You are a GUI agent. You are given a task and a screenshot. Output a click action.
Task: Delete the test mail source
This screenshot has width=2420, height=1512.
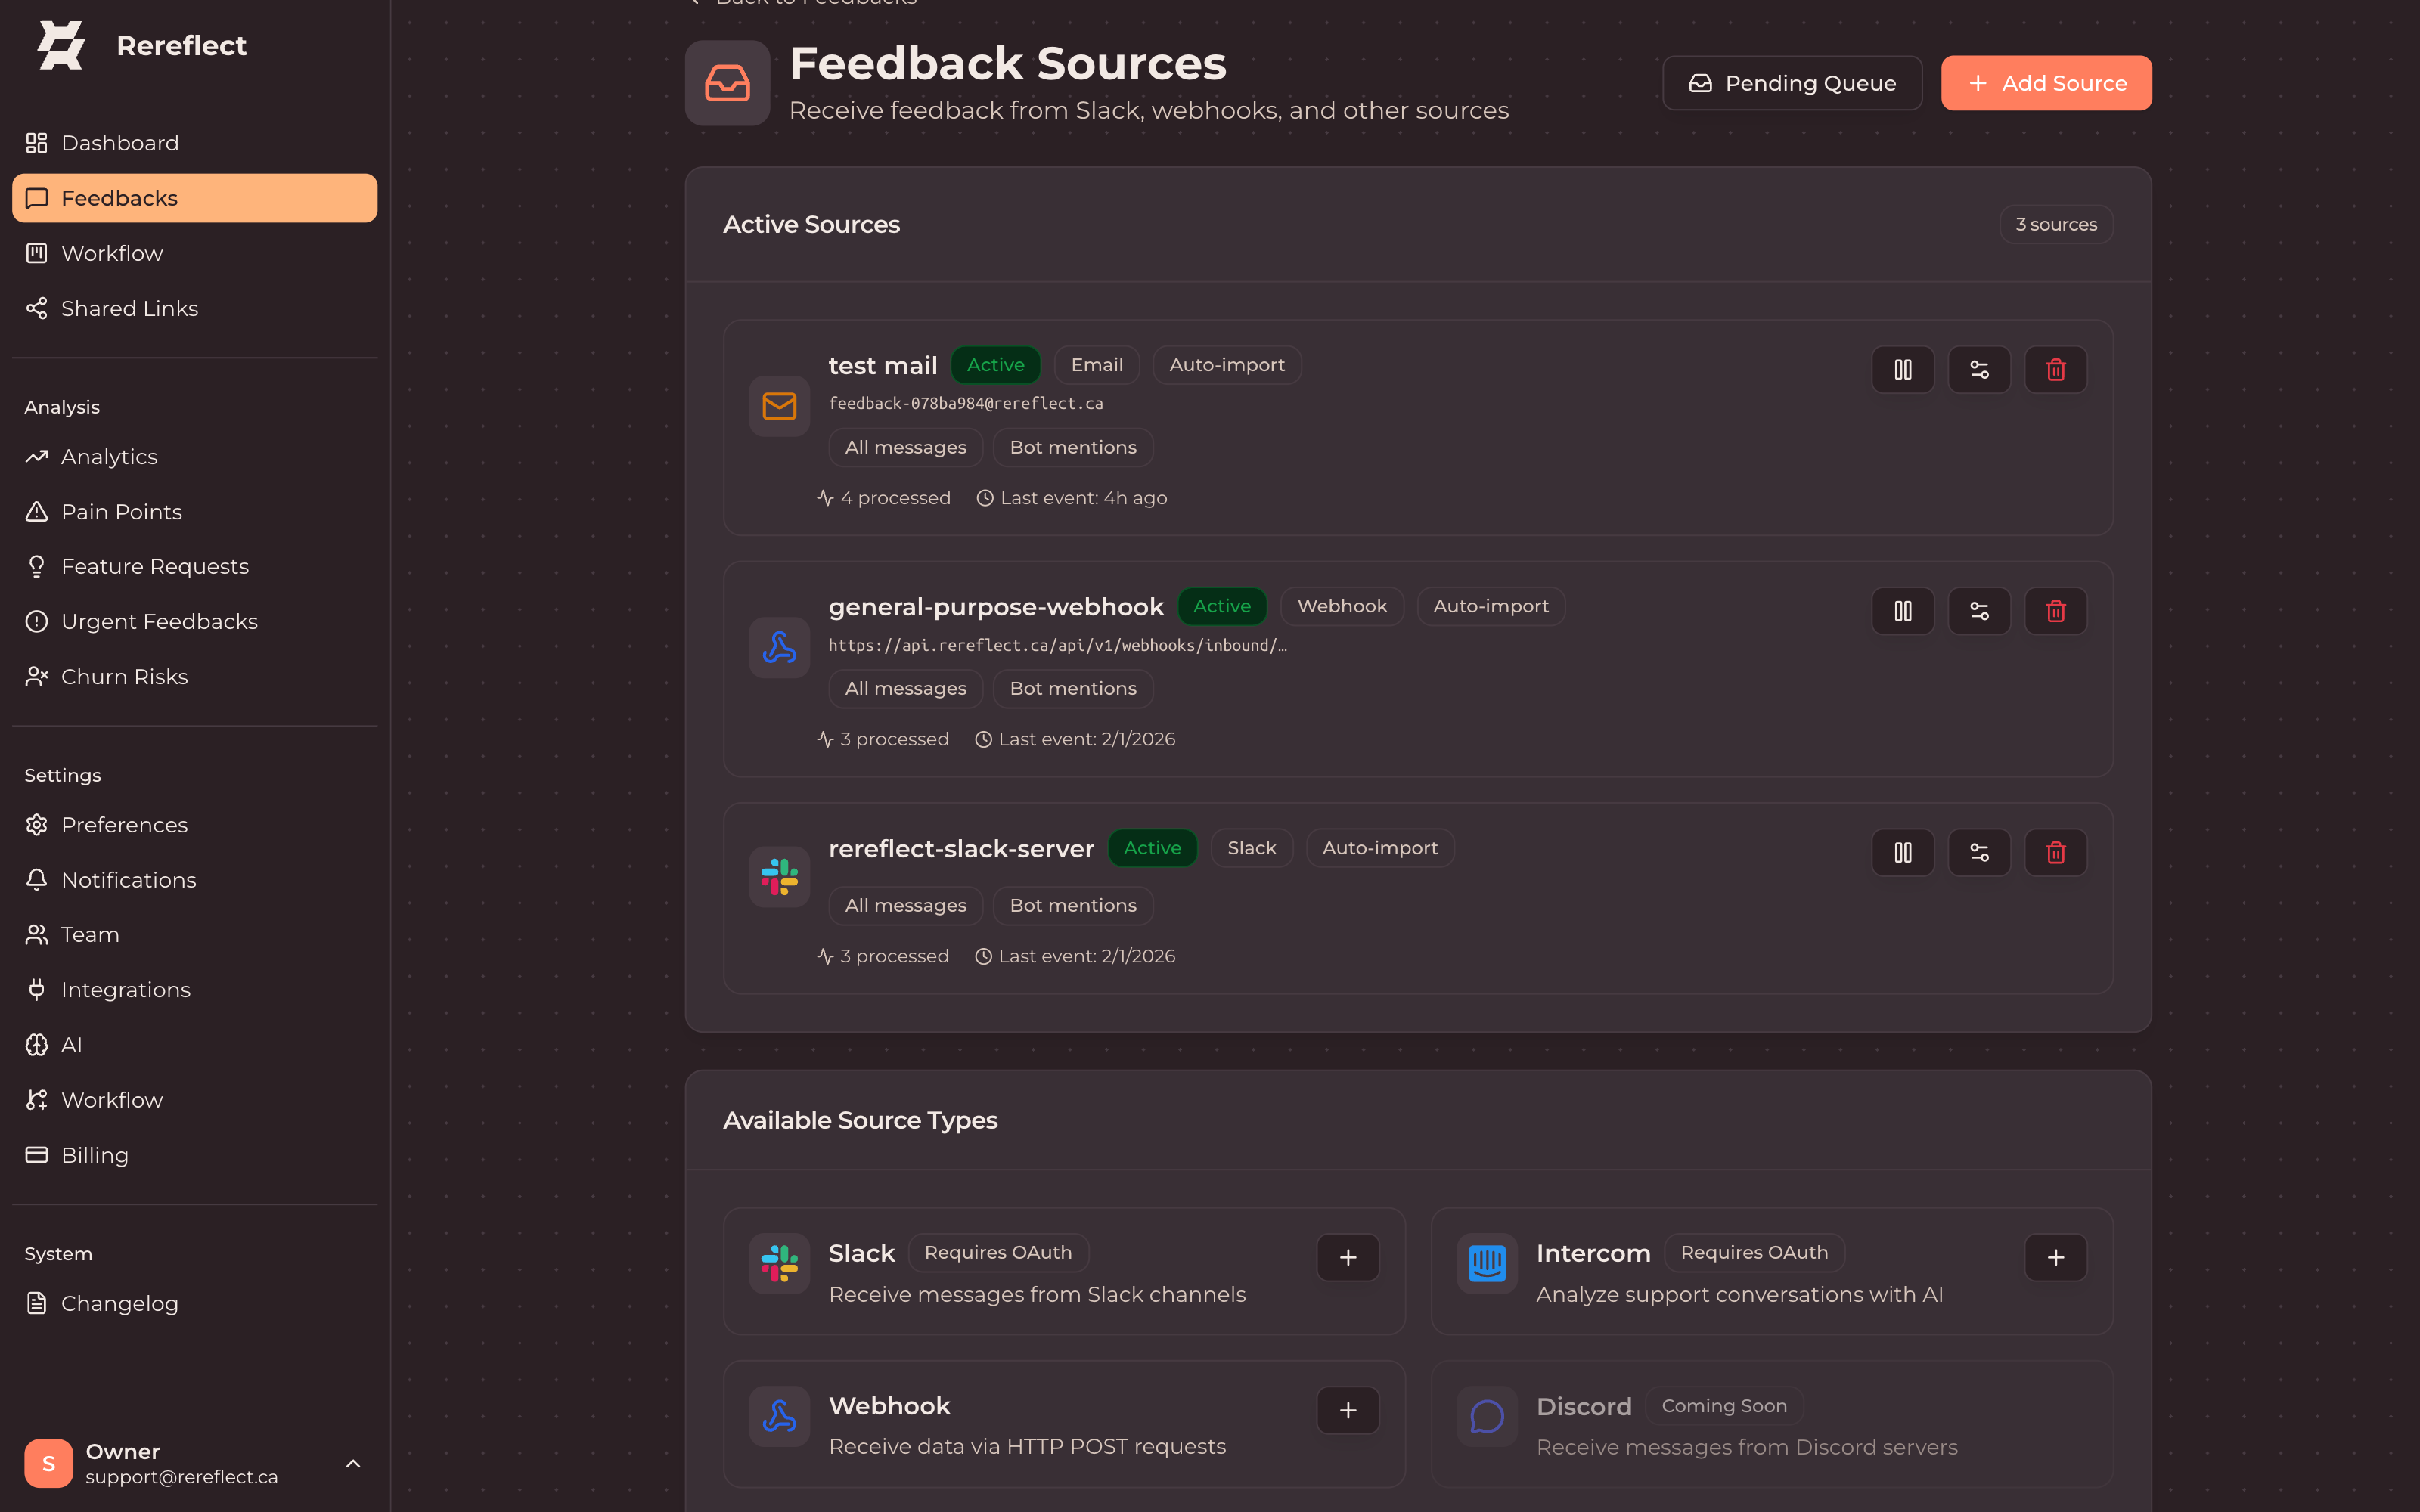[x=2056, y=370]
